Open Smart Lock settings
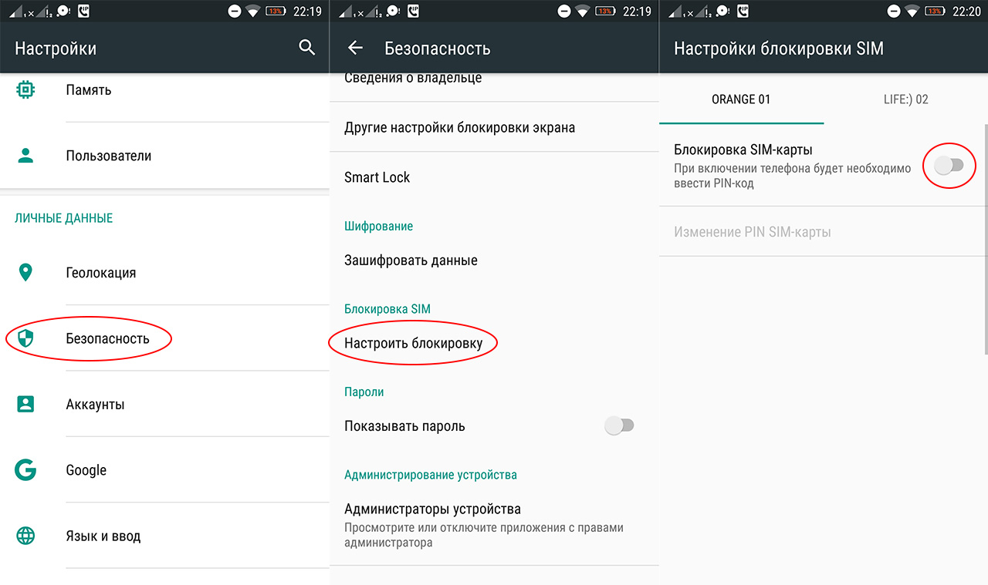The image size is (988, 585). click(377, 177)
